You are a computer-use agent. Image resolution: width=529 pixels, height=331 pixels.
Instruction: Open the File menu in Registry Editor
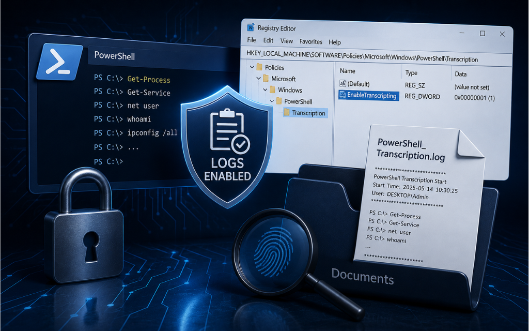tap(252, 40)
